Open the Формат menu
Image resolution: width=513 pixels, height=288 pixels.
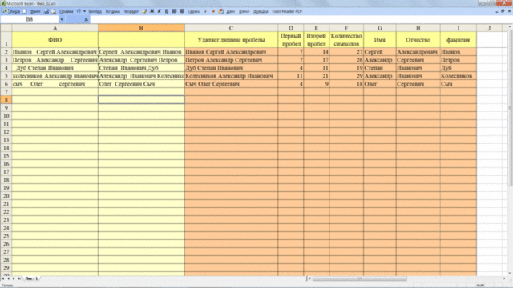click(x=131, y=11)
